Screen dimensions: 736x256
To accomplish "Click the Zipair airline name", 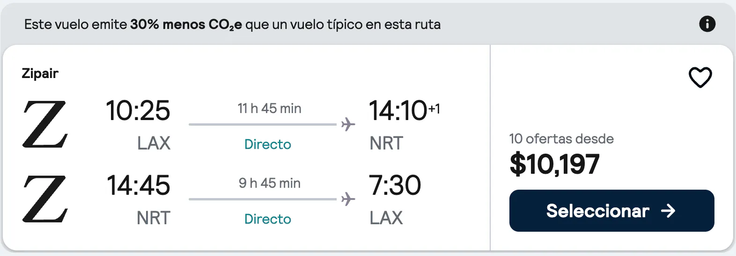I will [40, 73].
